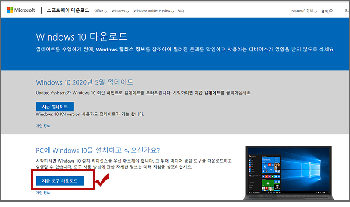
Task: Expand the Microsoft 전체 dropdown
Action: click(304, 11)
